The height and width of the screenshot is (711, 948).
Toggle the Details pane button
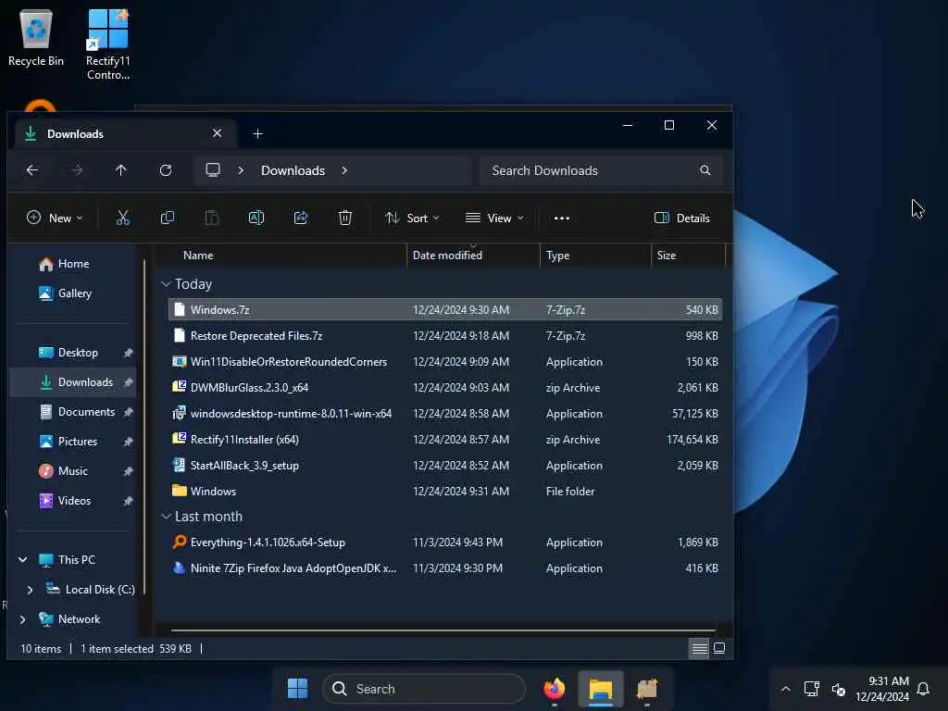coord(682,218)
